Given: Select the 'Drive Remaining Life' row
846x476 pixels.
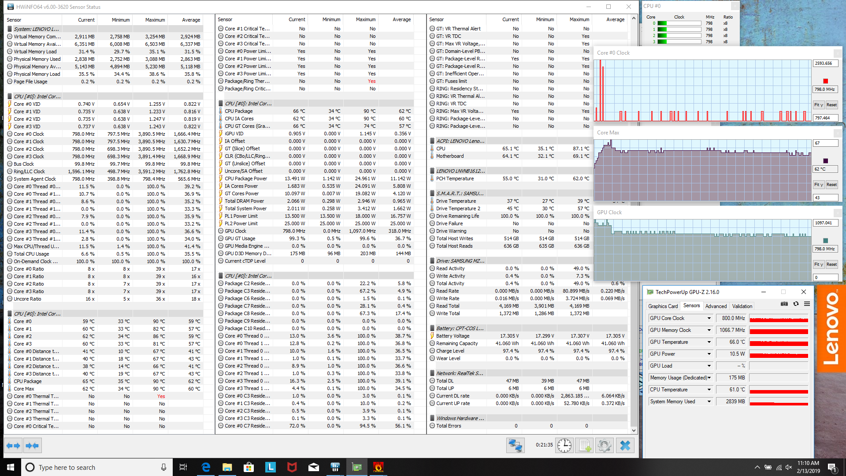Looking at the screenshot, I should [527, 216].
